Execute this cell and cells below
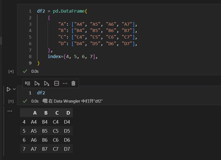Viewport: 221px width, 160px height. point(47,83)
